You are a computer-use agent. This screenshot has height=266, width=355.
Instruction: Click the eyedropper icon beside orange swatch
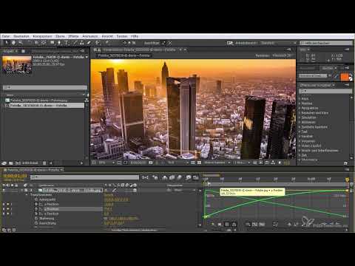pos(337,76)
